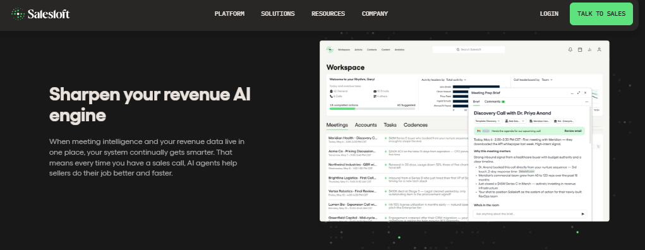This screenshot has height=250, width=645.
Task: Open the three-dot more options menu in the brief
Action: pos(587,102)
